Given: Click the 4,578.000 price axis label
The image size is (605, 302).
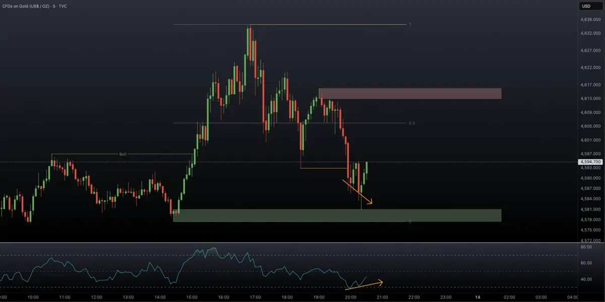Looking at the screenshot, I should coord(590,220).
